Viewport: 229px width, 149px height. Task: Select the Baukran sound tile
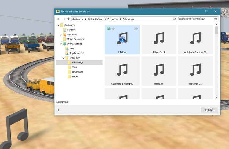tap(159, 71)
